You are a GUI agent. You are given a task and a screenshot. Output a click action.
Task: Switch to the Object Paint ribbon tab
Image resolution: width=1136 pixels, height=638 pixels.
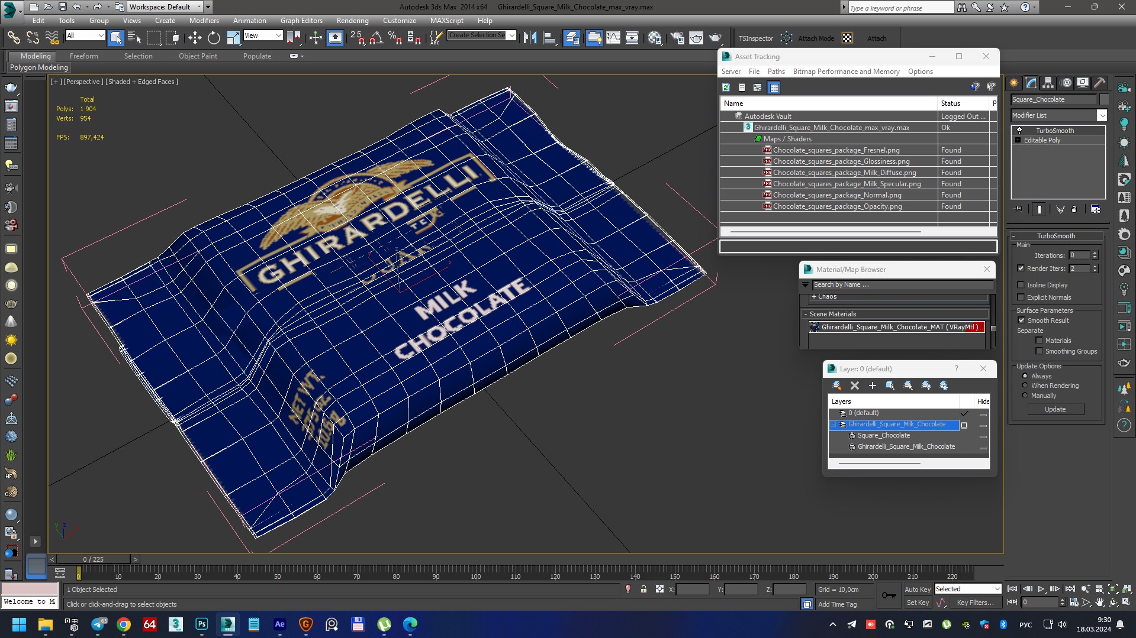[x=198, y=56]
